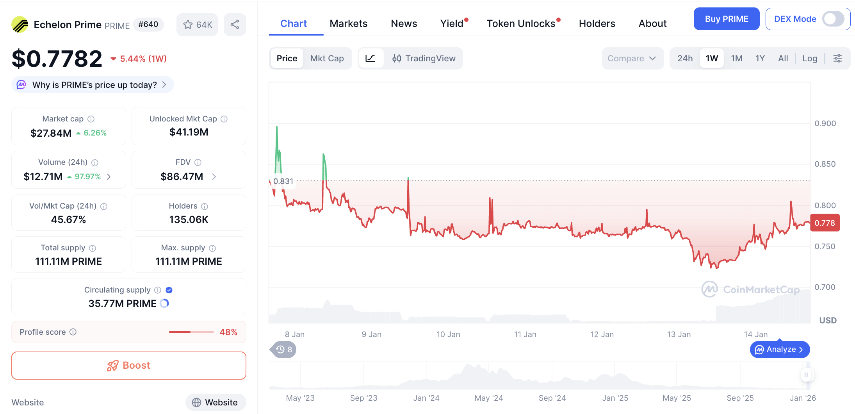
Task: Expand Volume (24h) details chevron
Action: click(x=109, y=177)
